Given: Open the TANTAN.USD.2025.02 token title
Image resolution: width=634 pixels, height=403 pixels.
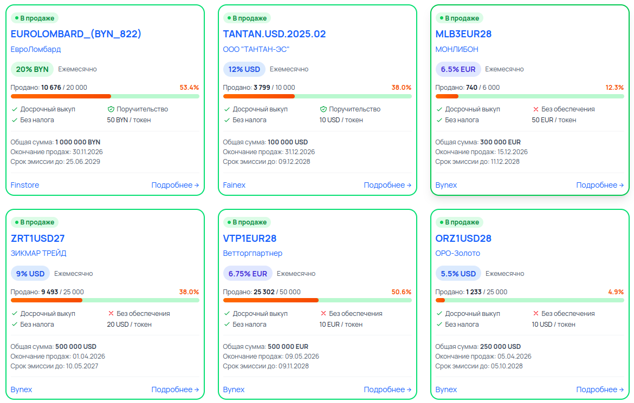Looking at the screenshot, I should (274, 34).
